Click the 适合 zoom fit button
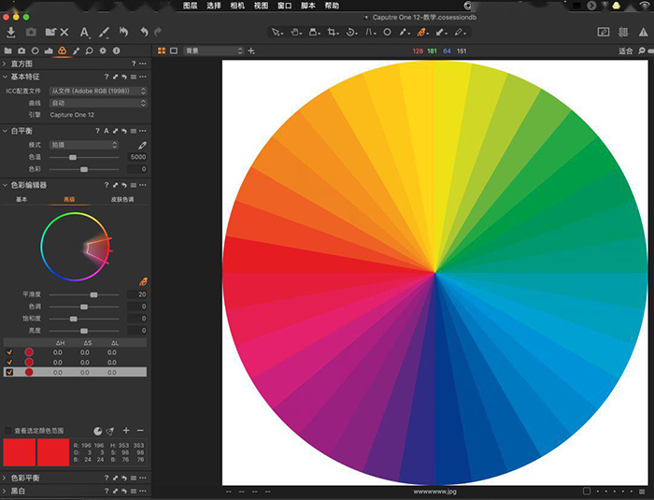 tap(625, 50)
